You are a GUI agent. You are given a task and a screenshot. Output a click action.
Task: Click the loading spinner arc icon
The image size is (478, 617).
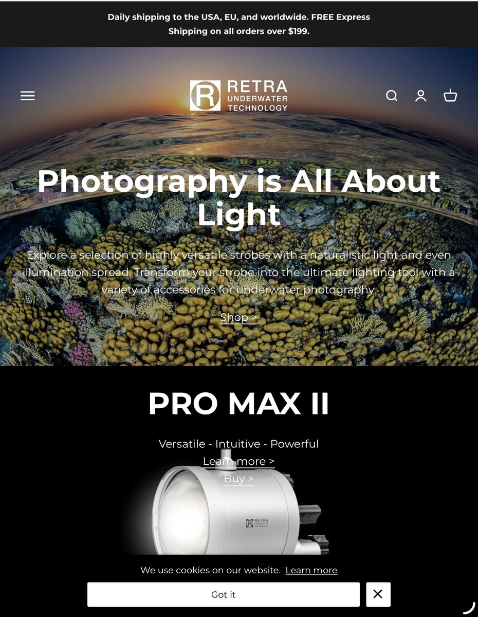[469, 608]
